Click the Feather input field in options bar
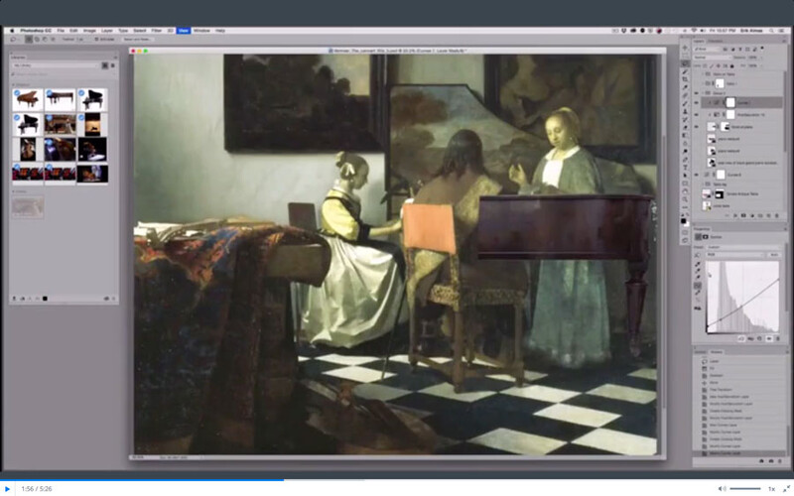794x496 pixels. [83, 40]
